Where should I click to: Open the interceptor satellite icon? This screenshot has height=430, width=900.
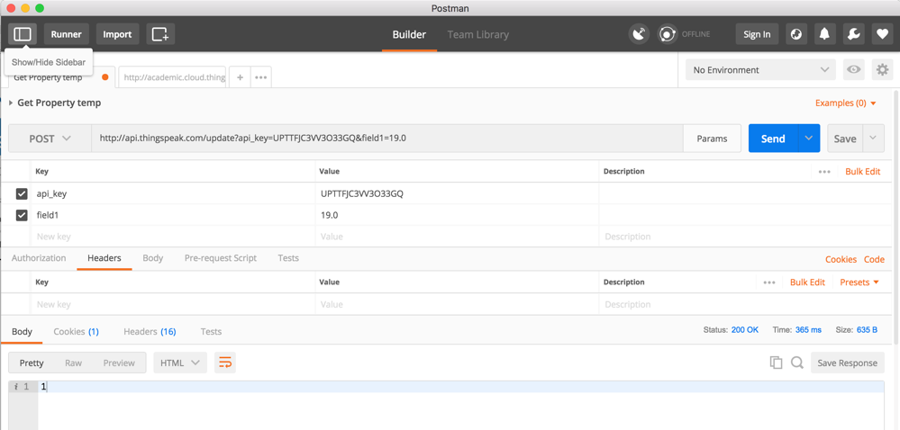tap(639, 34)
